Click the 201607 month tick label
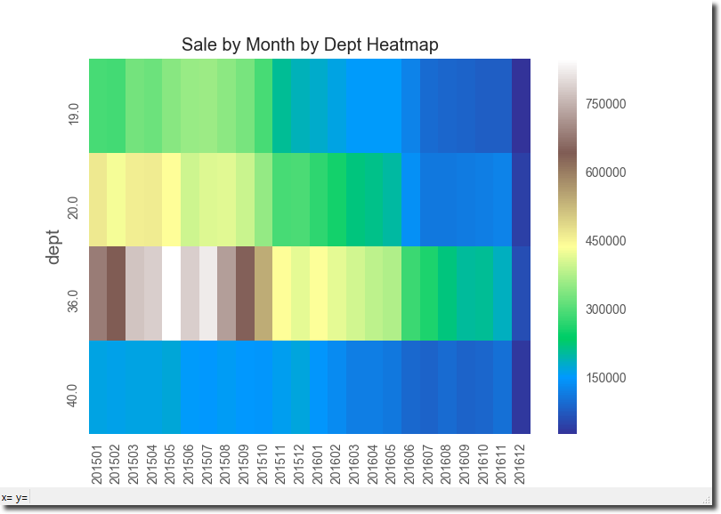Screen dimensions: 721x514 click(x=427, y=464)
